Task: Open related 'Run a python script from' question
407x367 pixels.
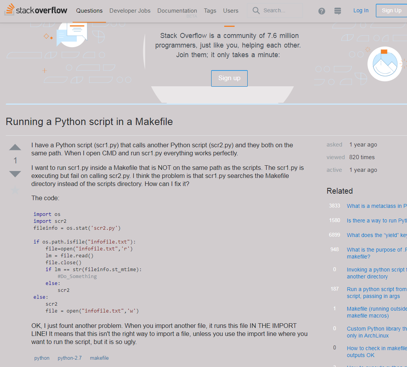Action: pyautogui.click(x=377, y=293)
